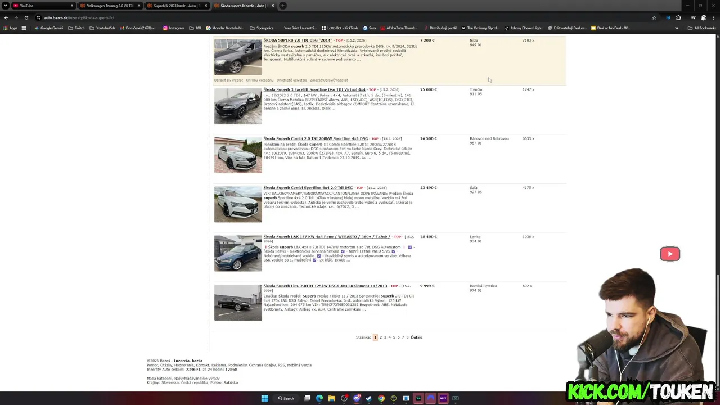Switch to the YouTube browser tab
Screen dimensions: 720x405
43,6
